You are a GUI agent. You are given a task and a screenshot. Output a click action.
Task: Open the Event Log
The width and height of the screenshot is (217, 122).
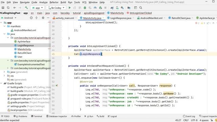[x=189, y=116]
